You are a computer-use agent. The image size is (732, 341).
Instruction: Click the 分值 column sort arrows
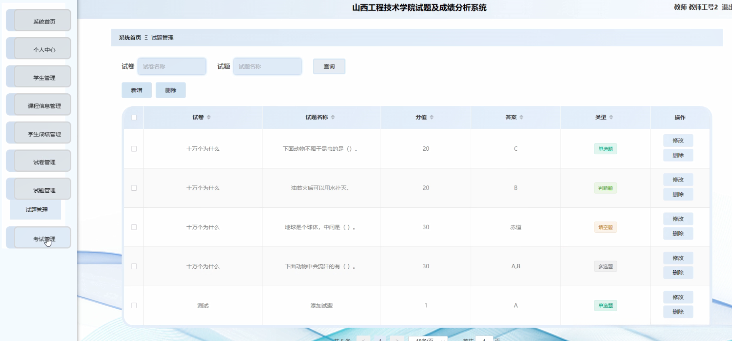tap(432, 117)
